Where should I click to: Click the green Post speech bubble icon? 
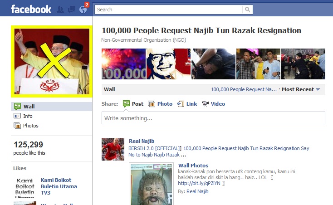point(127,104)
